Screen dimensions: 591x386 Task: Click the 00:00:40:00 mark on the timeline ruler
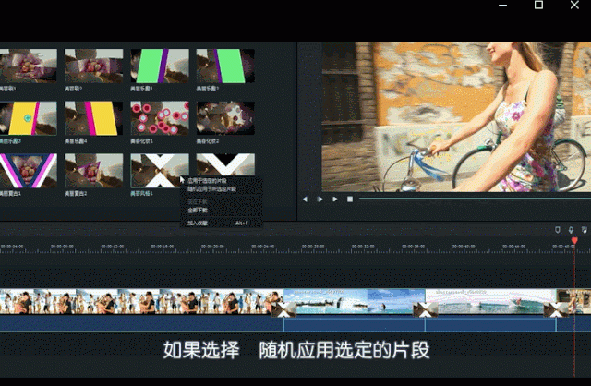[x=464, y=247]
